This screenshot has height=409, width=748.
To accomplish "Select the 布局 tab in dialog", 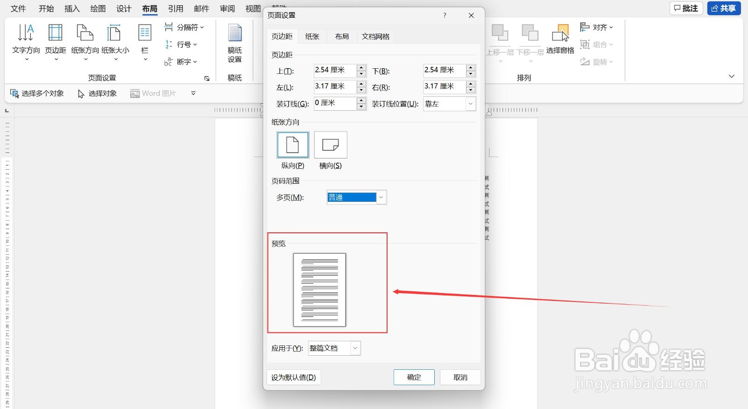I will (x=342, y=36).
